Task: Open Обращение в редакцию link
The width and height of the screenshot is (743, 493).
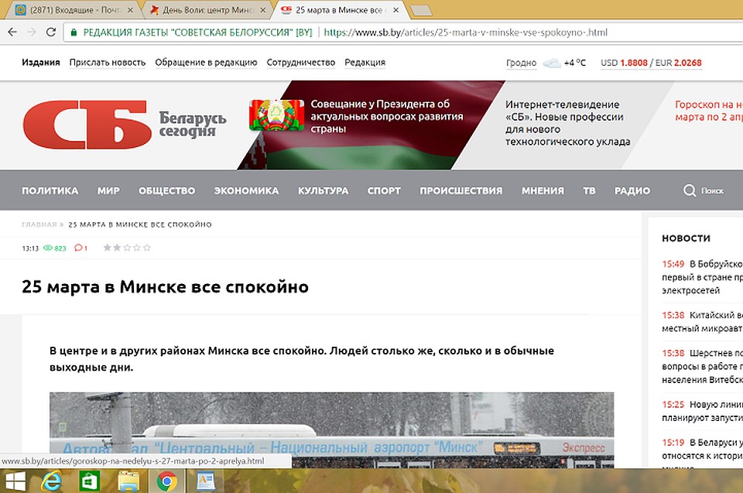Action: [x=206, y=63]
